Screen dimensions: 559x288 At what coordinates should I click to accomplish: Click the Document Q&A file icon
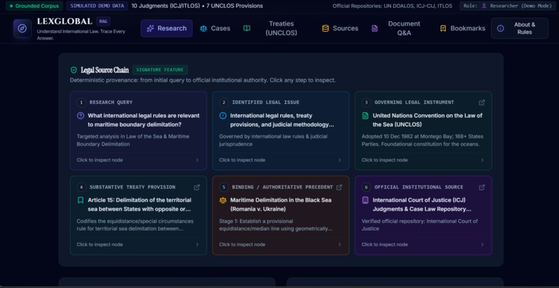(x=375, y=28)
